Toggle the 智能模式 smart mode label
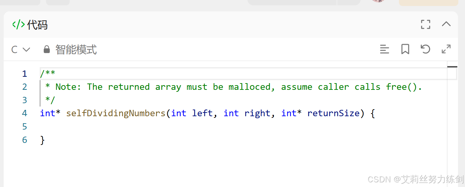 click(x=76, y=50)
